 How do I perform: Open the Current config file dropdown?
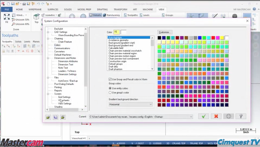(x=141, y=117)
